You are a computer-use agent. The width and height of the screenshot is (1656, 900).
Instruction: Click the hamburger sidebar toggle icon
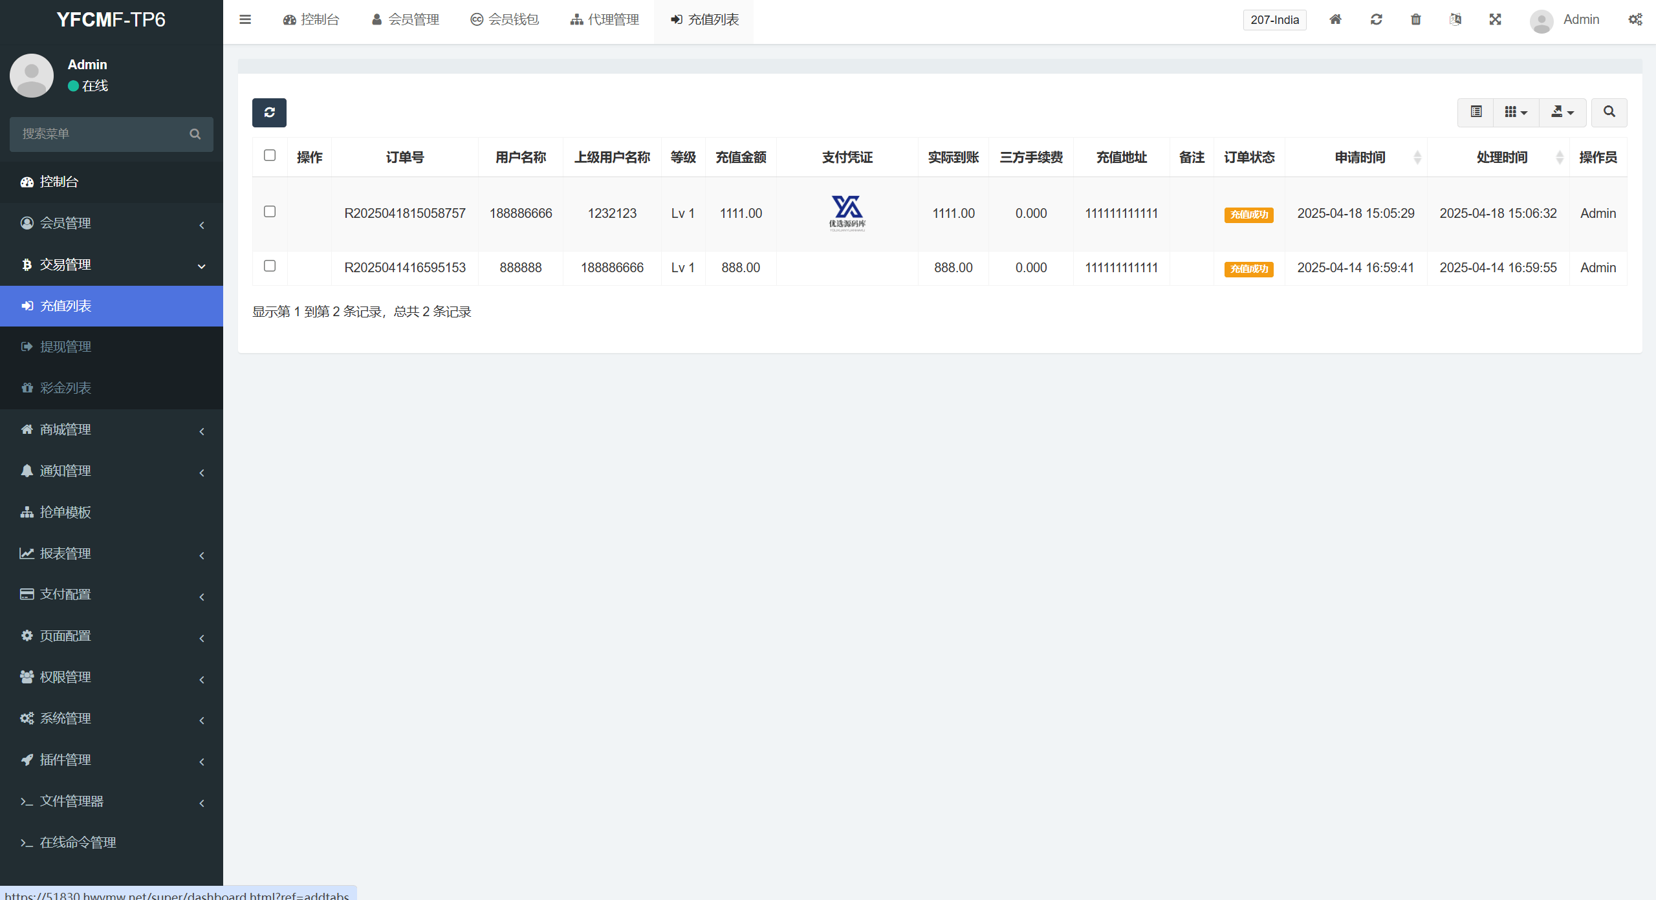[x=245, y=19]
